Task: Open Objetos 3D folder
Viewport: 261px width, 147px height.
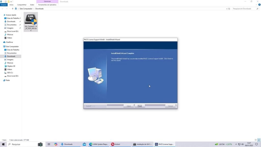Action: coord(11,66)
